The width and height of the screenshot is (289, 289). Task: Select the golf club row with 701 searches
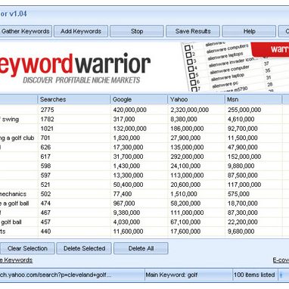tap(144, 138)
